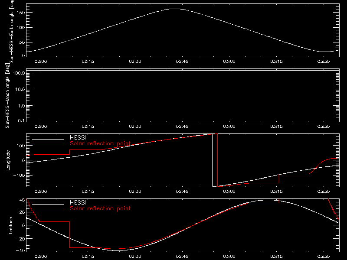The width and height of the screenshot is (347, 260).
Task: Click the 1.0 tick on Moon angle axis
Action: [21, 106]
